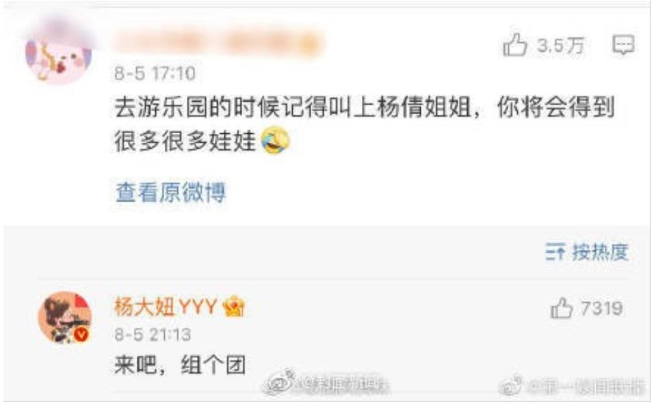Click the comment text about 杨倩姐姐

365,124
